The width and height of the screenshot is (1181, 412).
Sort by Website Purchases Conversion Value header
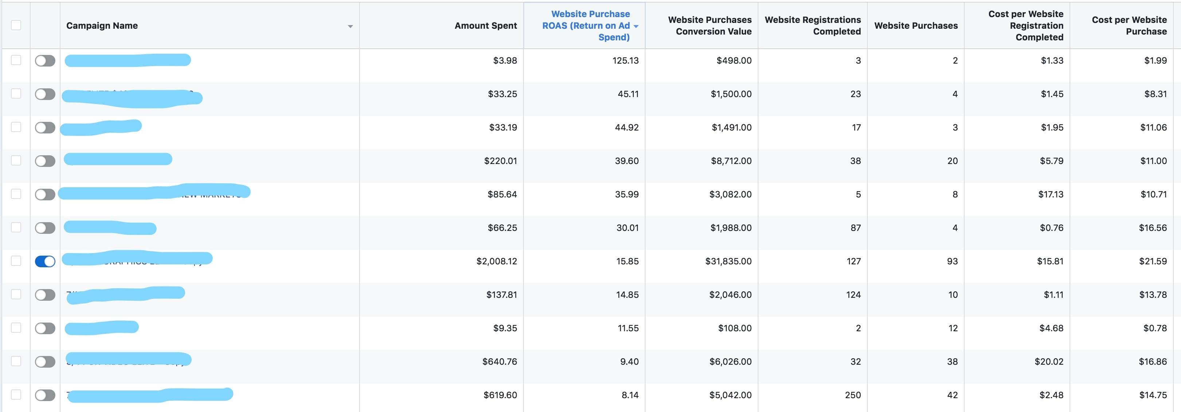pyautogui.click(x=710, y=25)
